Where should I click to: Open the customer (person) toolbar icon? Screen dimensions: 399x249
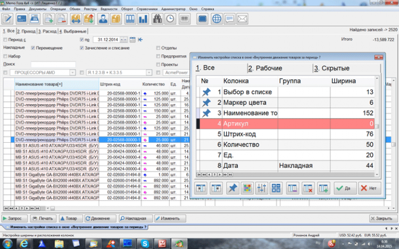tap(103, 19)
